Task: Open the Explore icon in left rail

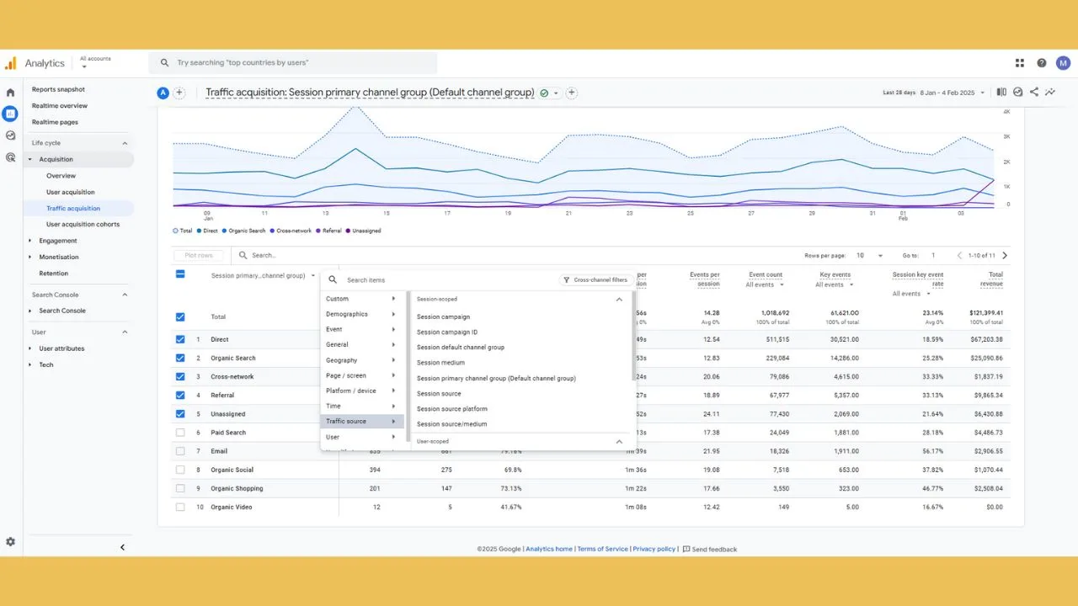Action: [x=10, y=136]
